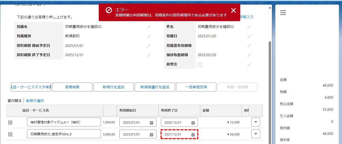This screenshot has width=342, height=144.
Task: Expand row actions dropdown for first line item
Action: tap(256, 122)
